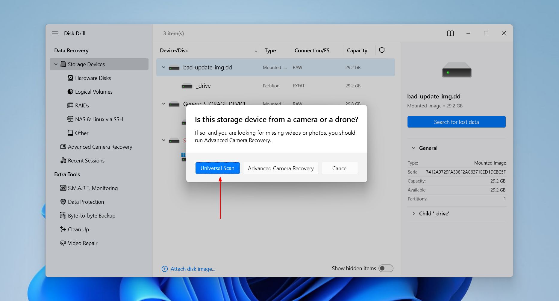Click the drive thumbnail in details panel
Screen dimensions: 559x301
457,70
